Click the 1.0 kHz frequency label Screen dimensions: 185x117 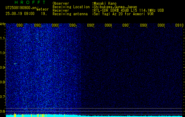[2, 53]
